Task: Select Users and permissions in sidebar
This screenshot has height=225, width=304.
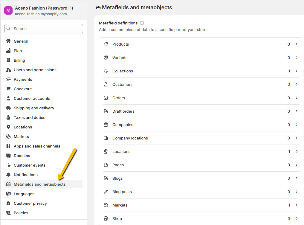Action: tap(35, 70)
